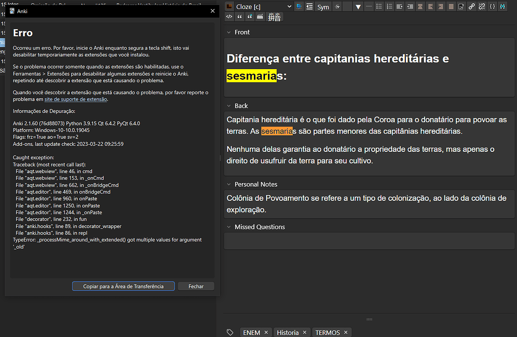Open the text color dropdown triangle
517x337 pixels.
[358, 6]
